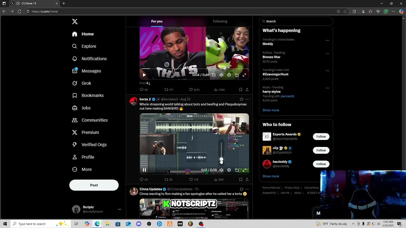Go to Home in sidebar
This screenshot has width=406, height=228.
(x=83, y=34)
